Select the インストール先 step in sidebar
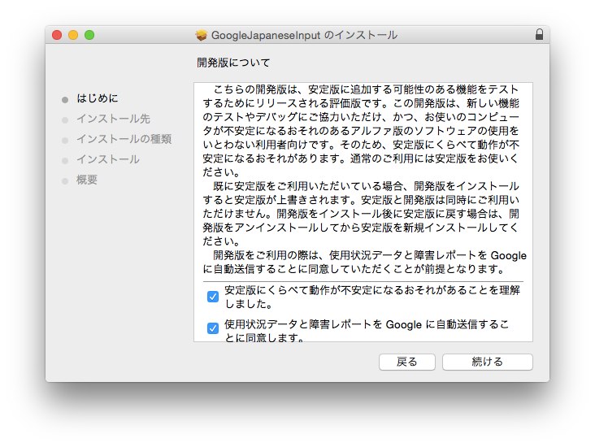 pyautogui.click(x=113, y=119)
